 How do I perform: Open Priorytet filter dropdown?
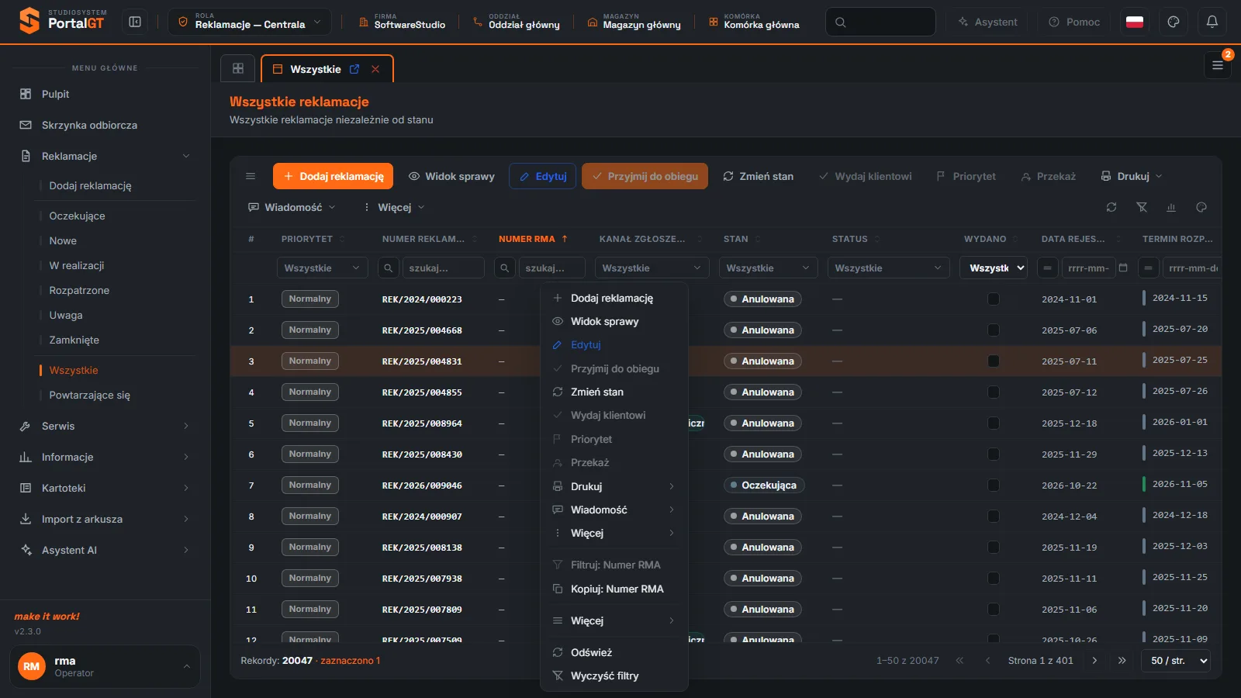pyautogui.click(x=322, y=268)
